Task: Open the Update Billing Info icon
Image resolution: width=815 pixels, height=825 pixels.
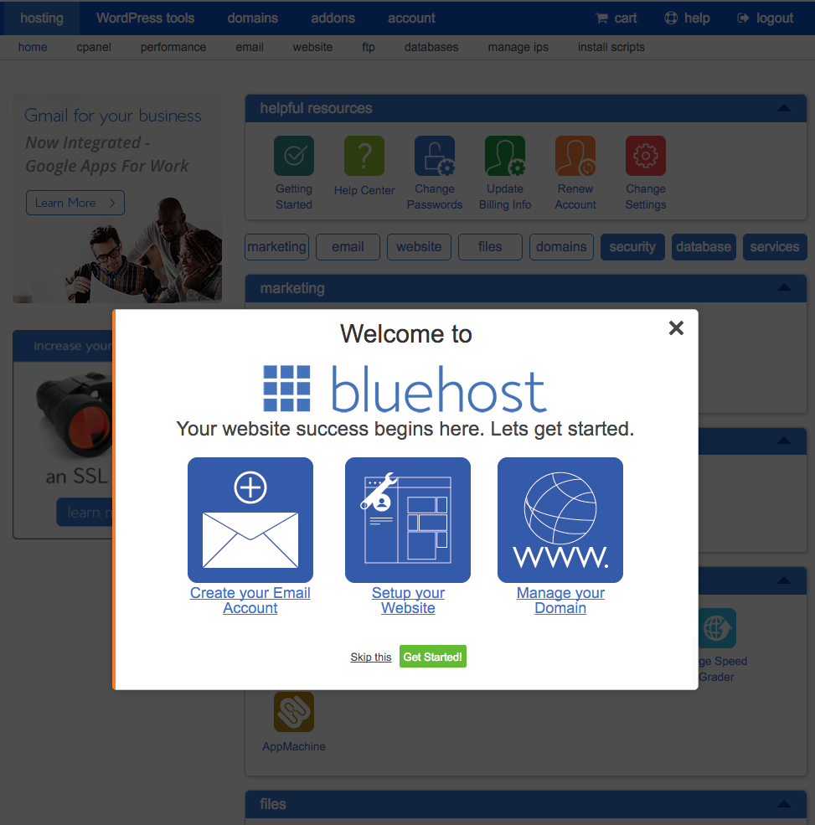Action: 505,156
